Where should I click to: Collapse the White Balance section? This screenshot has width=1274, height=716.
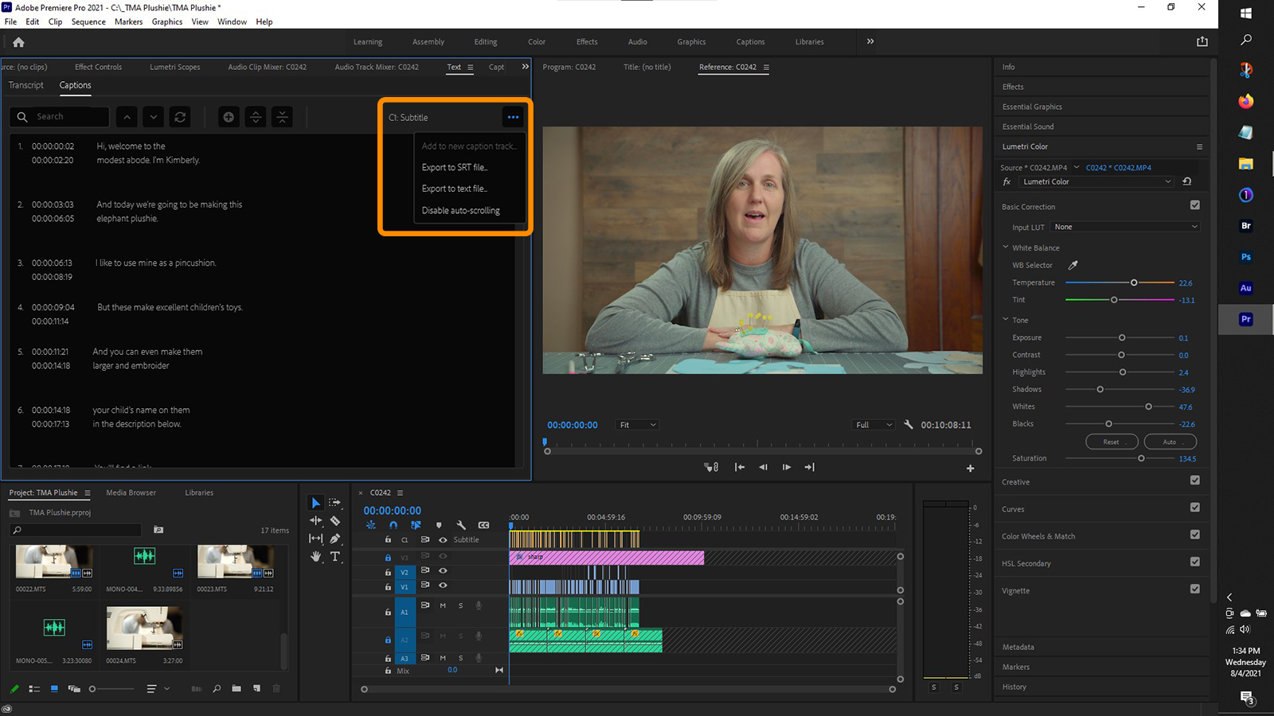(1006, 247)
